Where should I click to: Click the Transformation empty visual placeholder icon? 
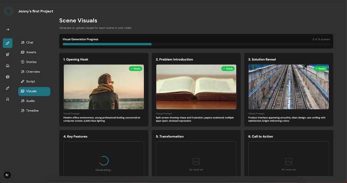(196, 162)
